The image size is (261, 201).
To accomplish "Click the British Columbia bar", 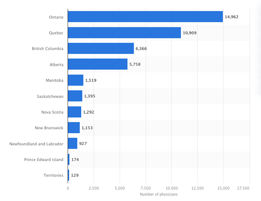I will click(101, 49).
